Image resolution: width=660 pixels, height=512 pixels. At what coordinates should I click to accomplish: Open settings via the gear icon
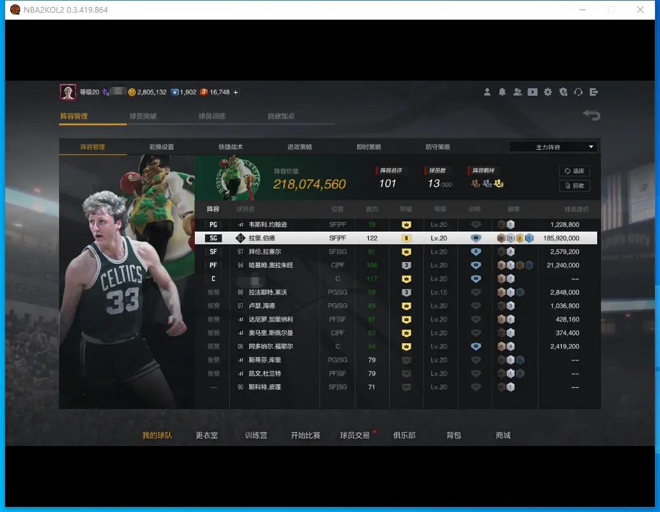[x=548, y=92]
